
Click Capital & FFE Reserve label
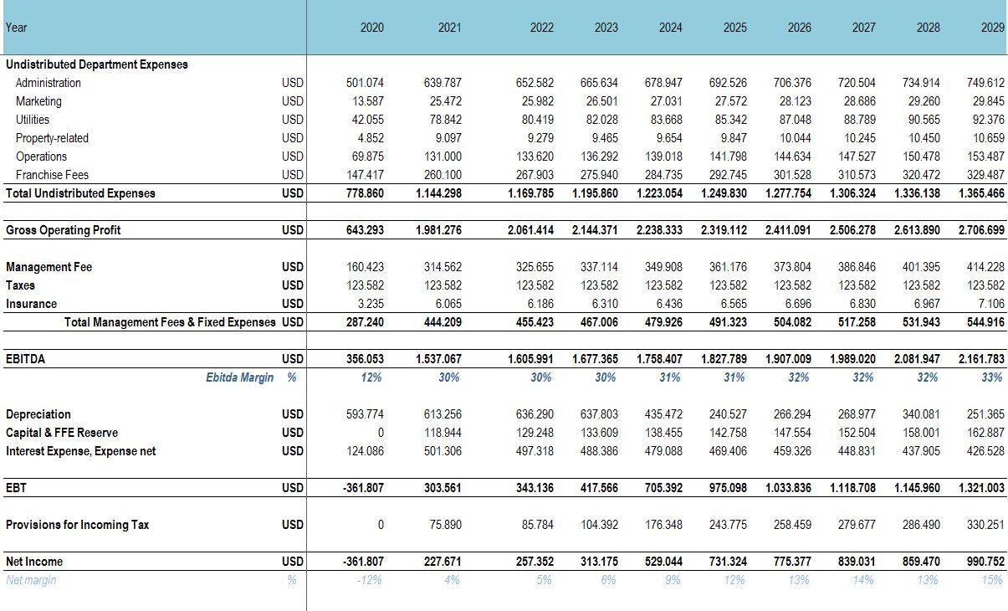tap(62, 433)
